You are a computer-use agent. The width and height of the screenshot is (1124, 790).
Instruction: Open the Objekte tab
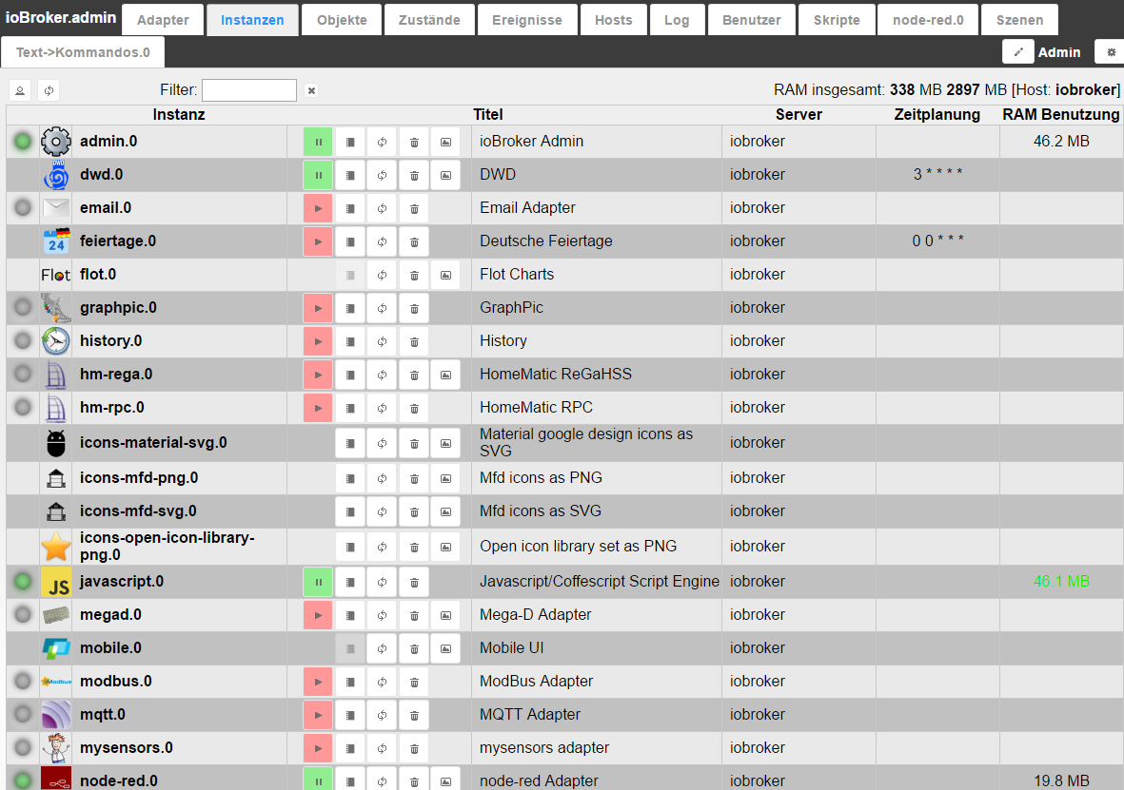[x=342, y=20]
